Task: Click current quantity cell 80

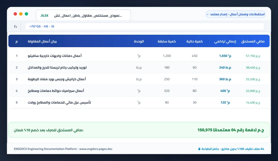Action: [195, 91]
